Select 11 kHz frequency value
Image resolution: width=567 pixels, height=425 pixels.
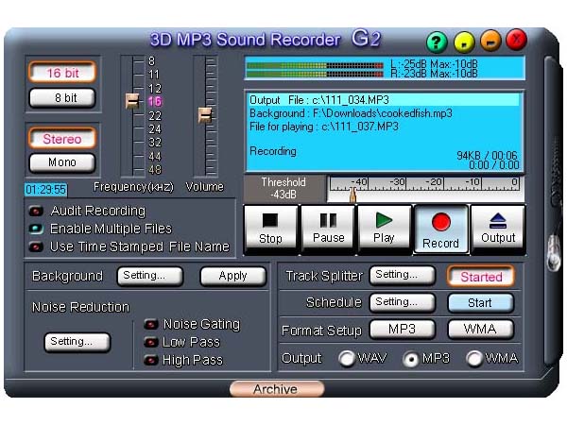(154, 75)
